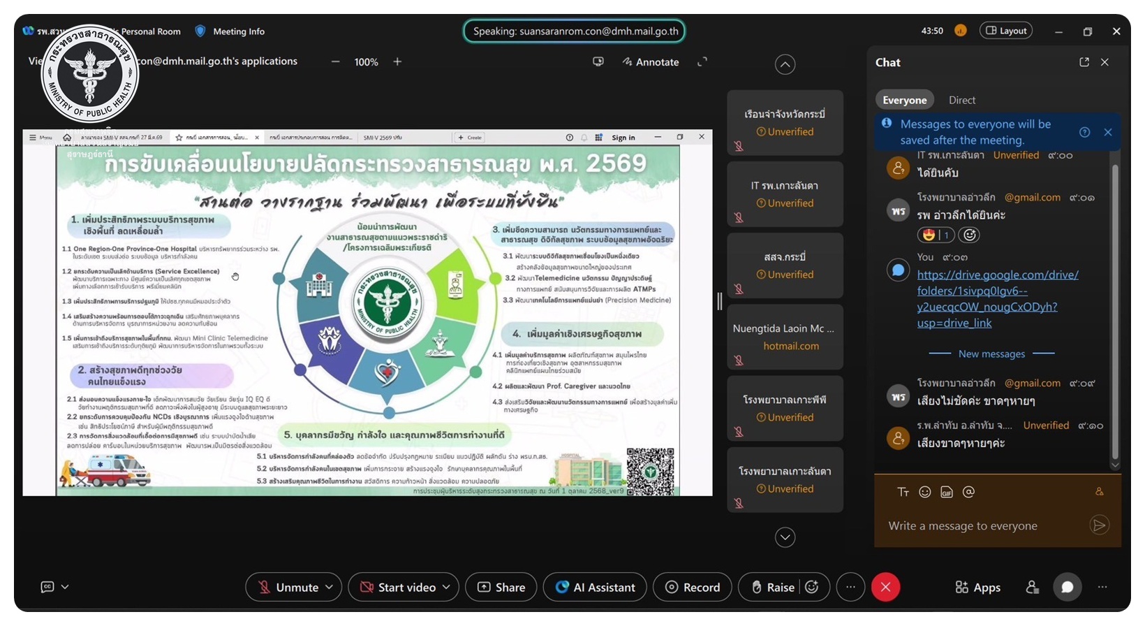
Task: Select the Everyone chat tab
Action: [x=904, y=100]
